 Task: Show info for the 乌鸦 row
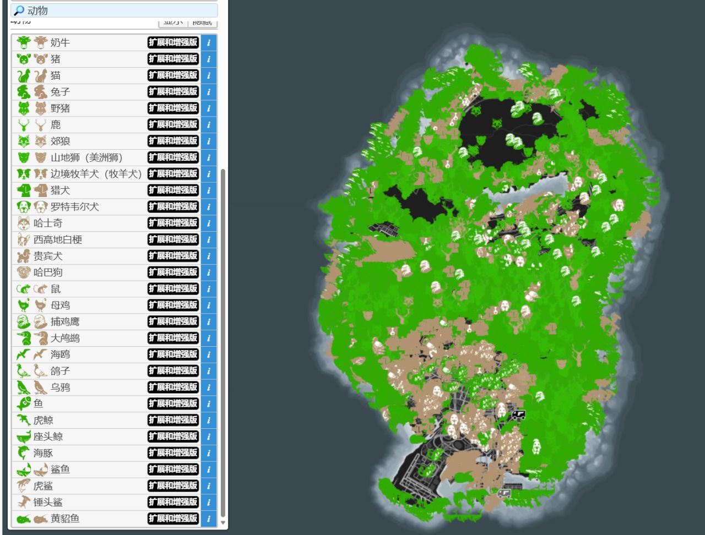pyautogui.click(x=209, y=387)
